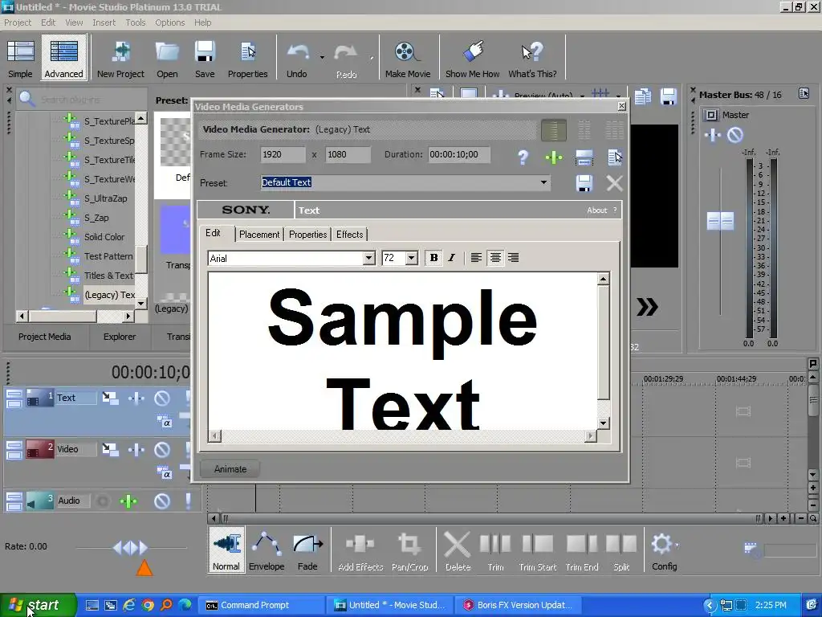Select Solid Color in generators list
Image resolution: width=822 pixels, height=617 pixels.
pyautogui.click(x=104, y=237)
